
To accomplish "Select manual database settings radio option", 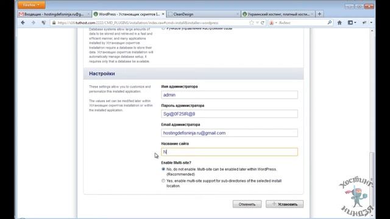I will click(x=163, y=29).
